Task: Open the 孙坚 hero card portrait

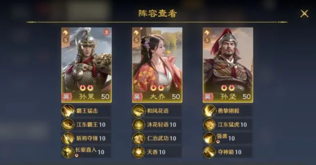Action: click(x=228, y=65)
